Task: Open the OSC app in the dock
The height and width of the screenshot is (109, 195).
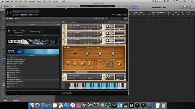Action: coord(114,105)
